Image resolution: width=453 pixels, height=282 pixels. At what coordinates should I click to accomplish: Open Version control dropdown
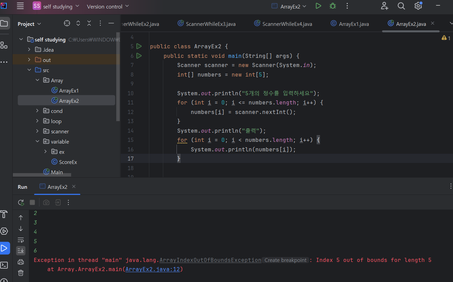(108, 6)
